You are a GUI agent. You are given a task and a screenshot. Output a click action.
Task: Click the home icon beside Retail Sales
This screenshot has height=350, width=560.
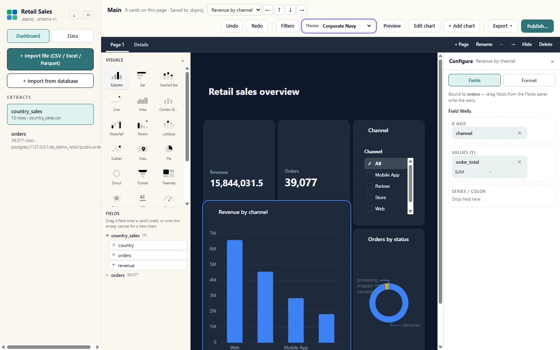pos(74,15)
